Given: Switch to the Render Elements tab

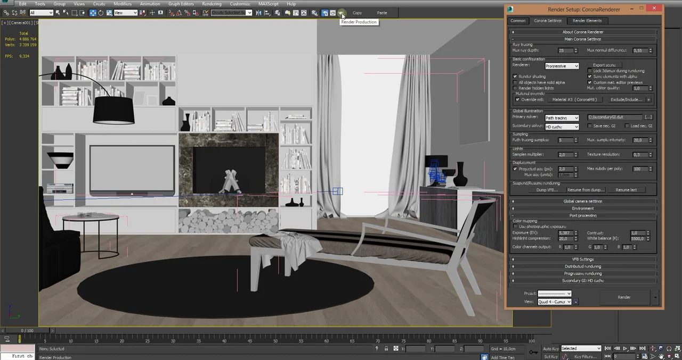Looking at the screenshot, I should pyautogui.click(x=587, y=21).
